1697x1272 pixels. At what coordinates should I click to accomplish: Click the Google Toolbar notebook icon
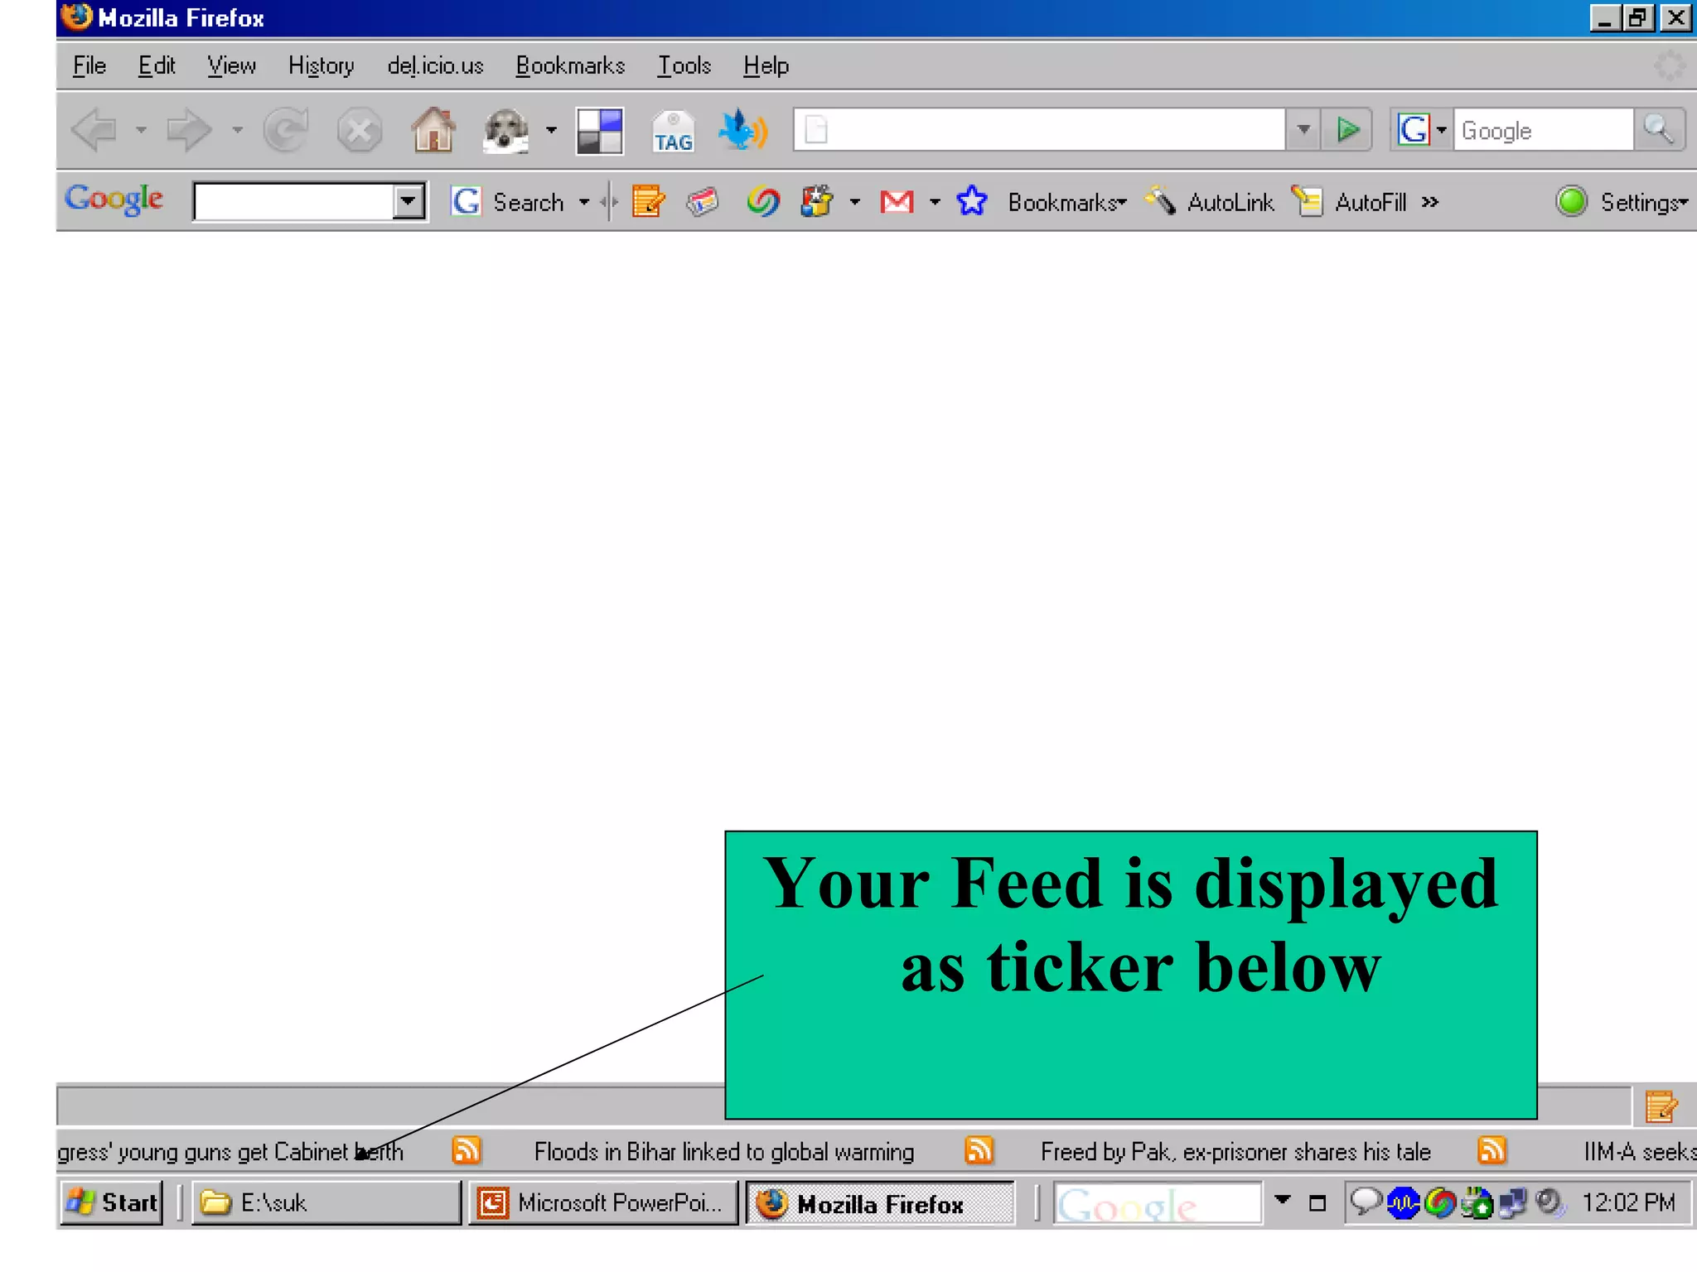648,201
